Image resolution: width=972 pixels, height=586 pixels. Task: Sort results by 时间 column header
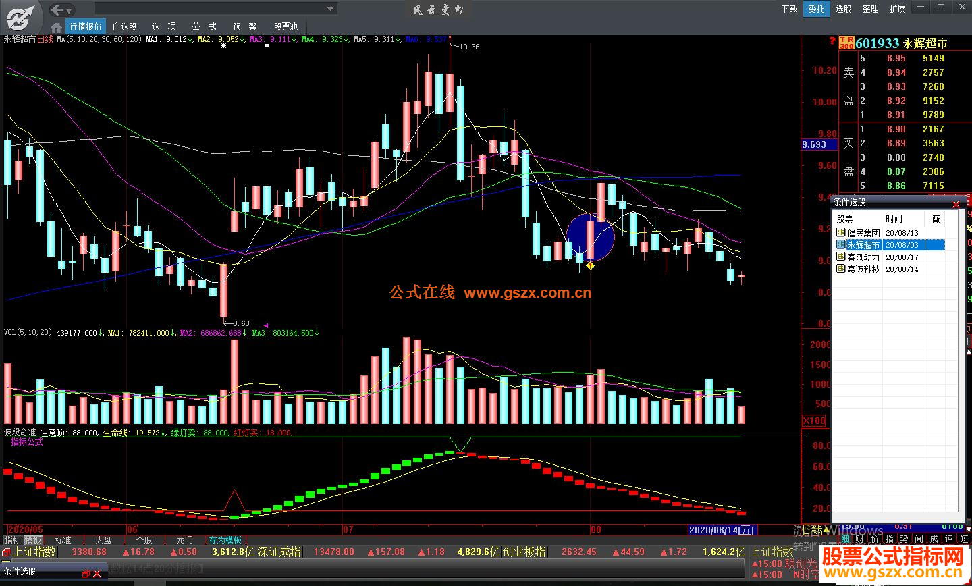point(894,219)
